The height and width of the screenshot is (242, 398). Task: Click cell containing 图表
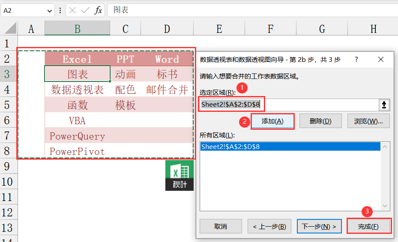pyautogui.click(x=78, y=74)
